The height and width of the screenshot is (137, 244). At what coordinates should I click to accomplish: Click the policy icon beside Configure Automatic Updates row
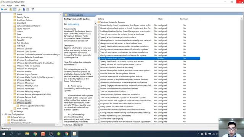pyautogui.click(x=99, y=58)
